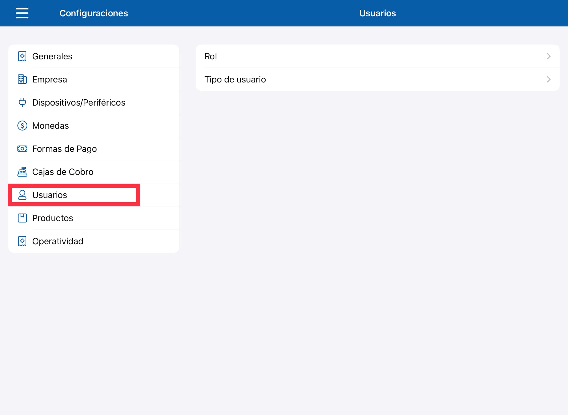The height and width of the screenshot is (415, 568).
Task: Click the Generales receipt icon
Action: point(22,56)
